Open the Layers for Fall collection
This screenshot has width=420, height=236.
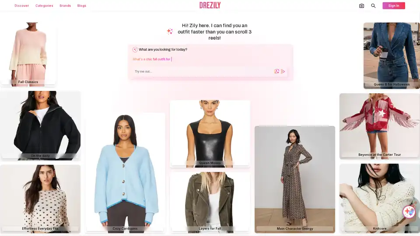tap(210, 202)
